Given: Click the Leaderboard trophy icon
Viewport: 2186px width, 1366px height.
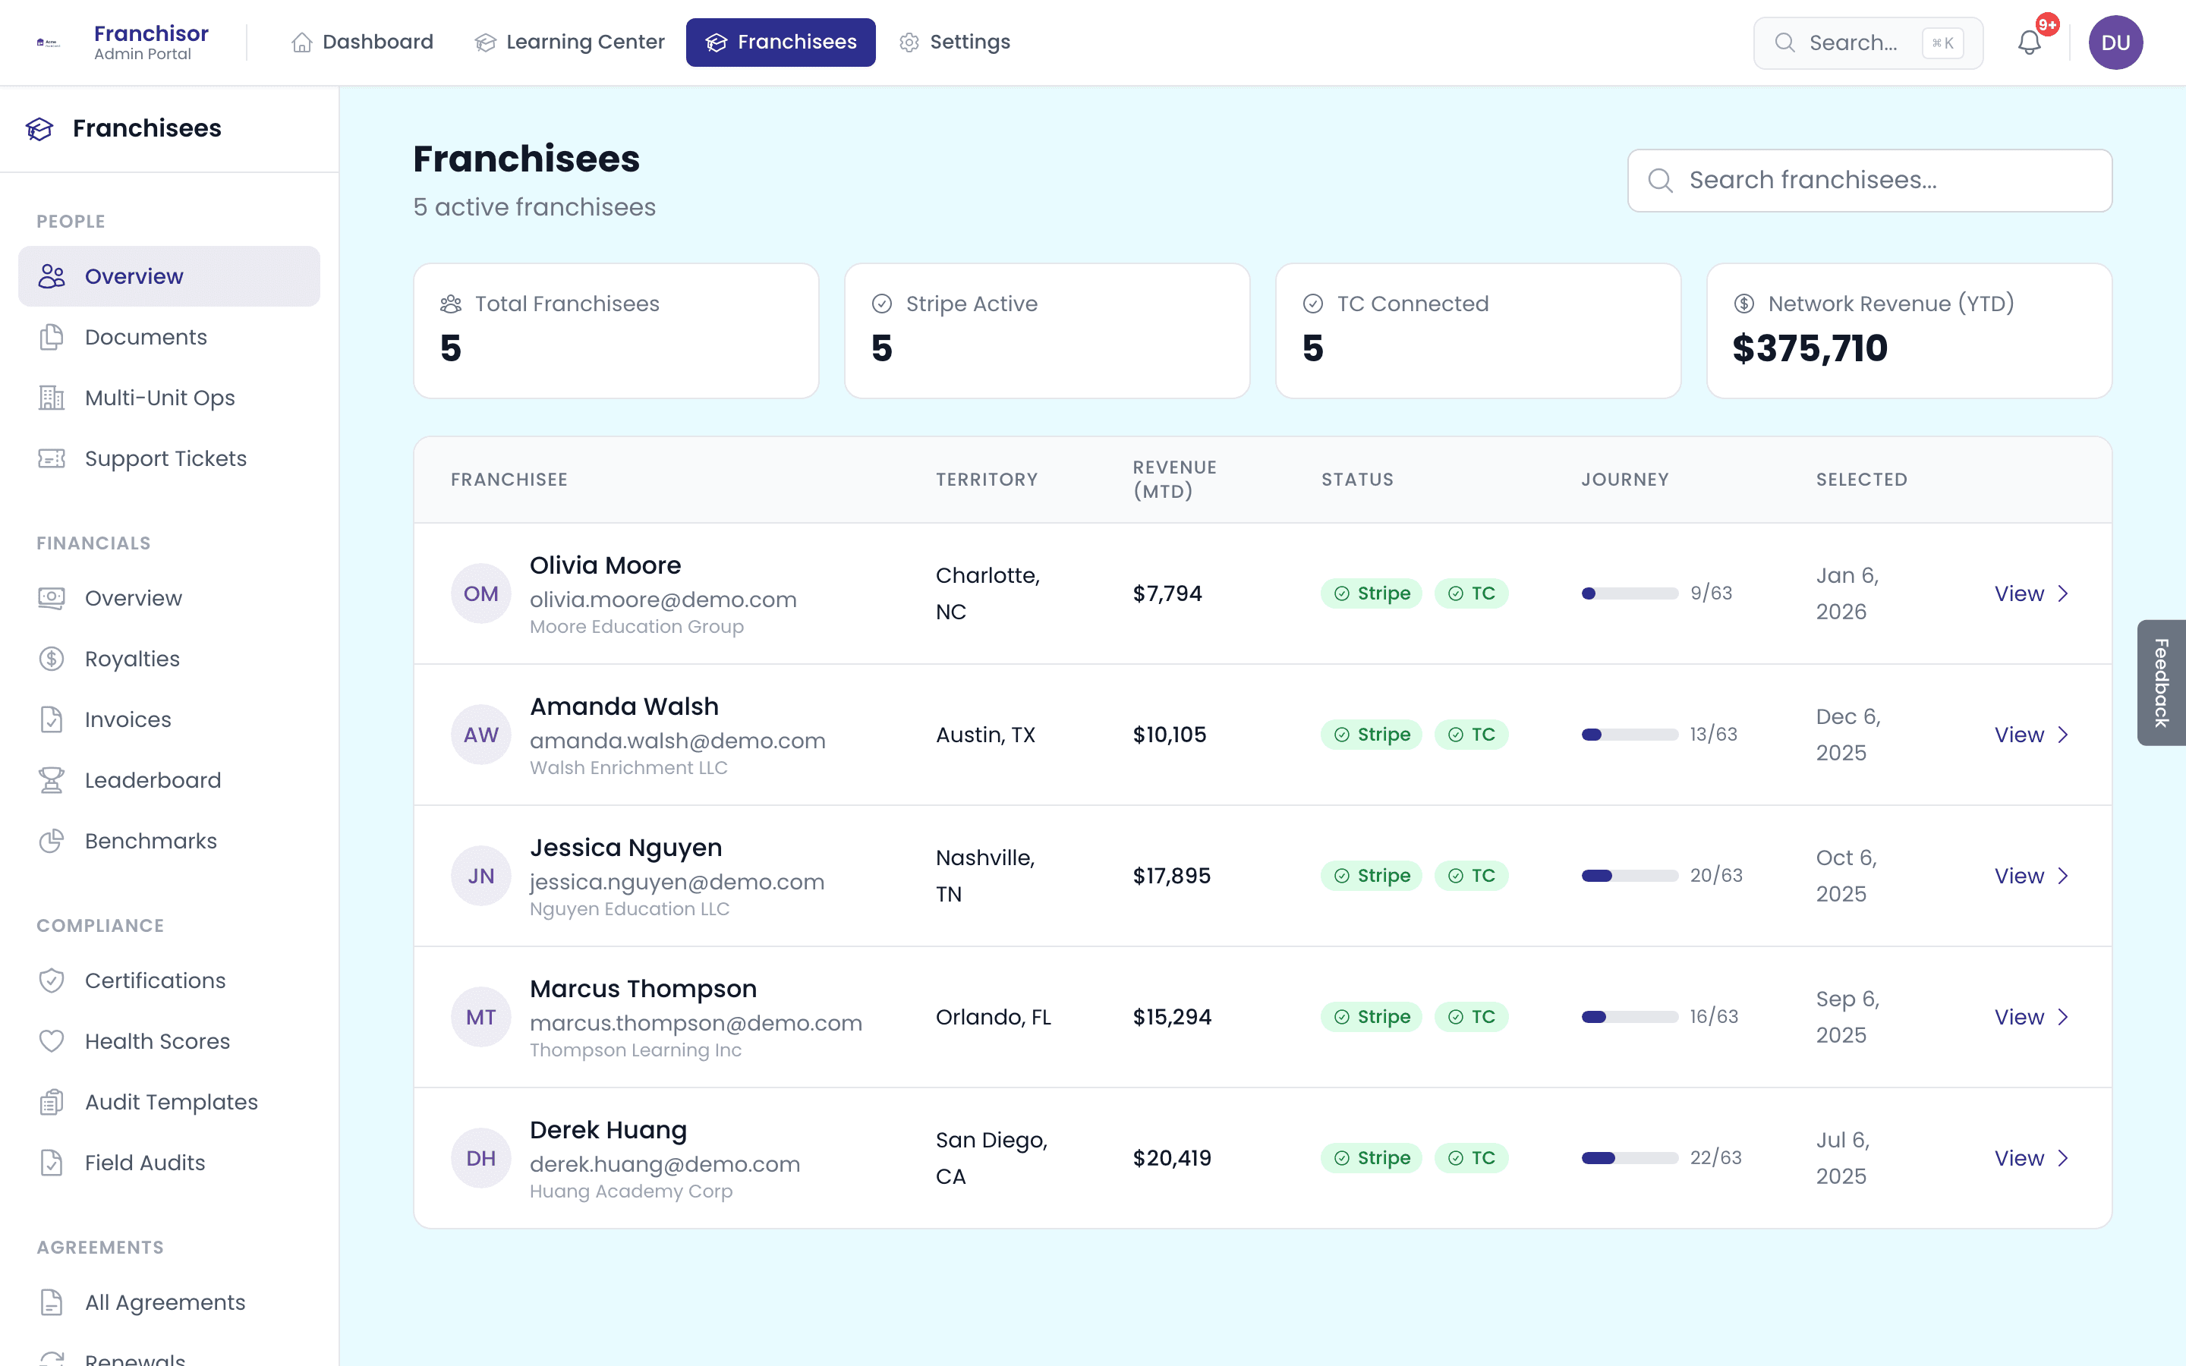Looking at the screenshot, I should pos(52,779).
